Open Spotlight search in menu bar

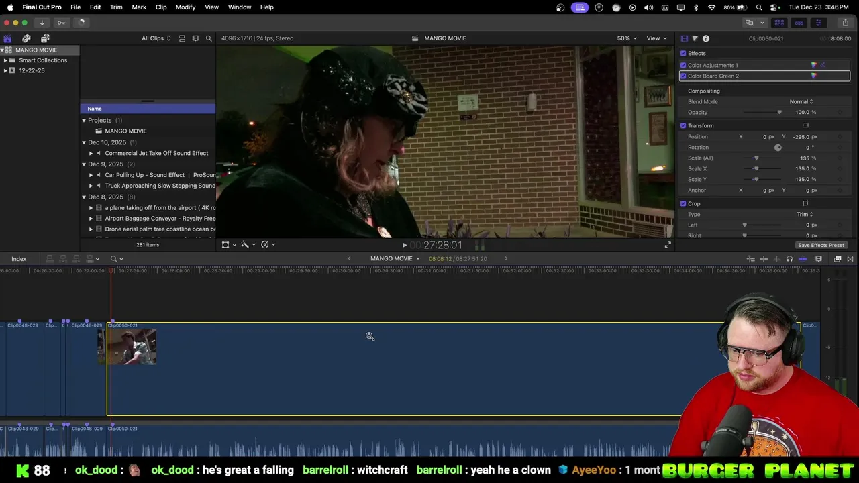(x=759, y=7)
